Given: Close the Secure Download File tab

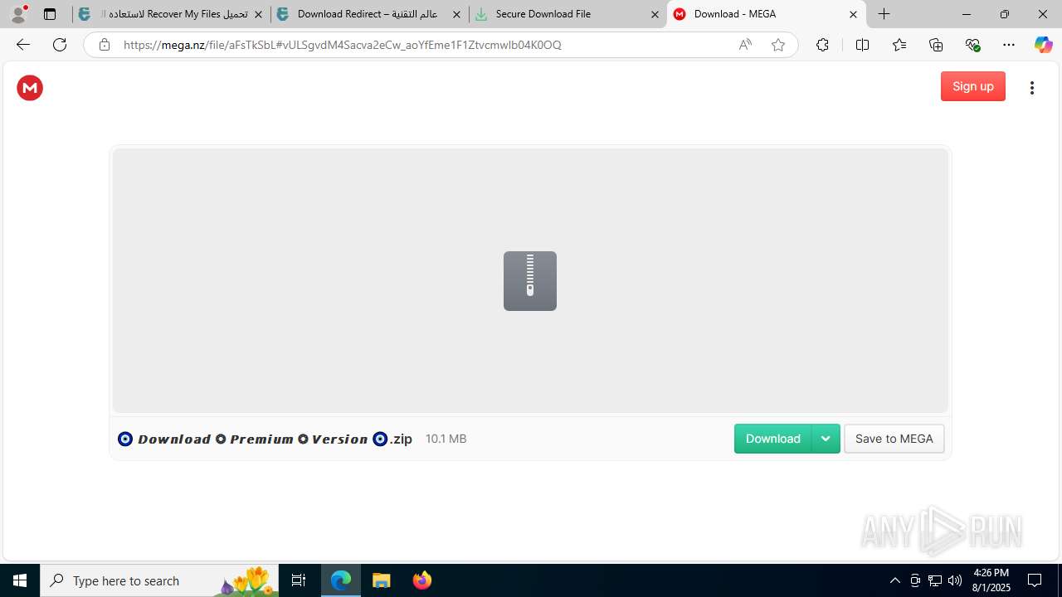Looking at the screenshot, I should tap(655, 14).
